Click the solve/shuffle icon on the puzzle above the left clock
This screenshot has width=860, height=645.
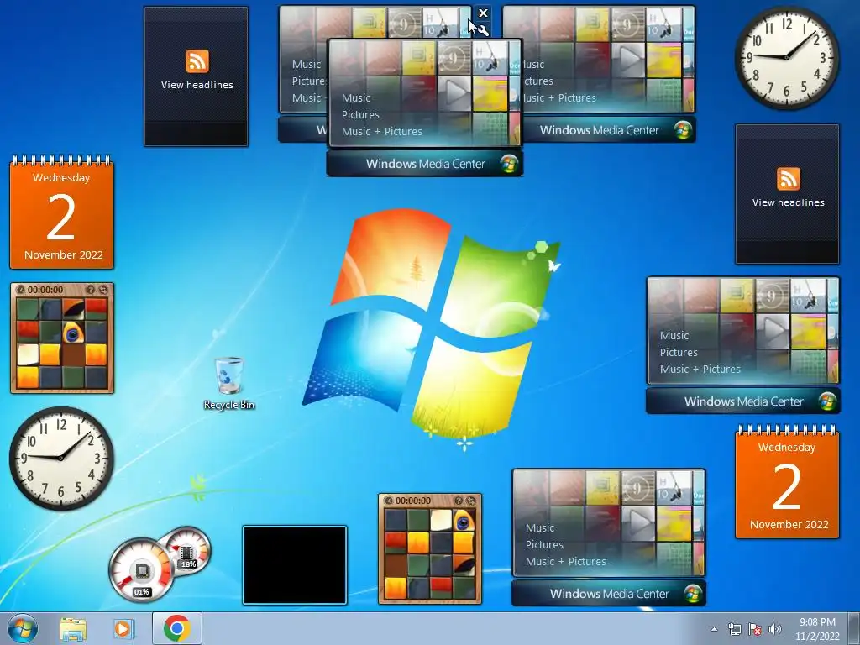click(x=103, y=290)
